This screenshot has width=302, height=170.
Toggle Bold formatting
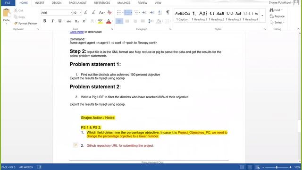(x=45, y=21)
